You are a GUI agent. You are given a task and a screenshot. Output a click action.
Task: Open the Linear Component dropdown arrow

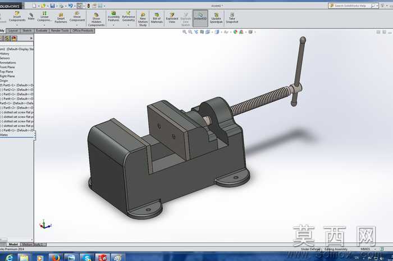click(x=44, y=25)
